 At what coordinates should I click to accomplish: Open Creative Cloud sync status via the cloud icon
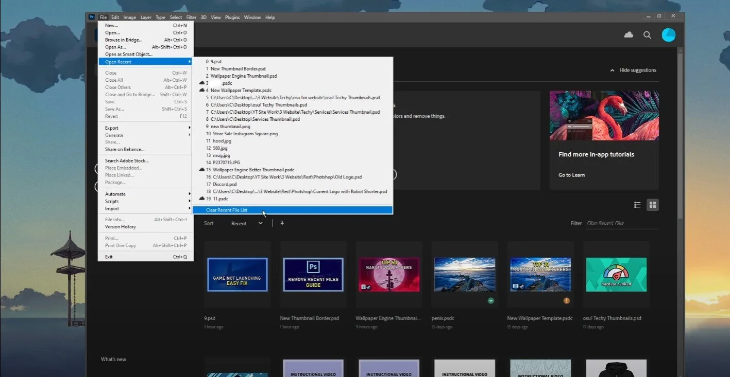[x=628, y=34]
